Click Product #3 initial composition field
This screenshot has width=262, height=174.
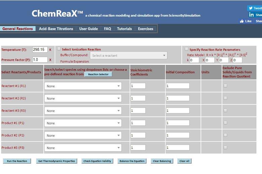pyautogui.click(x=178, y=147)
